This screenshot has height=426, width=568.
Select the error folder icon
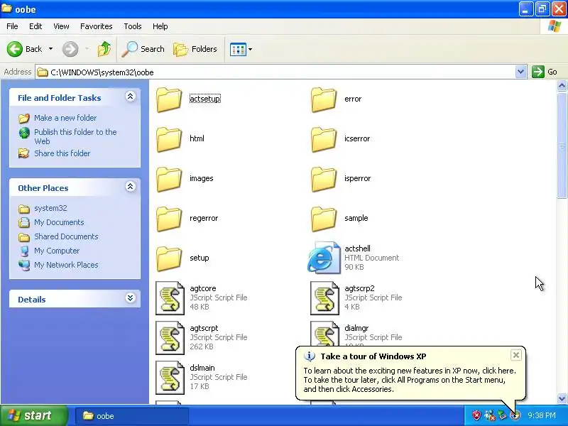(x=324, y=99)
